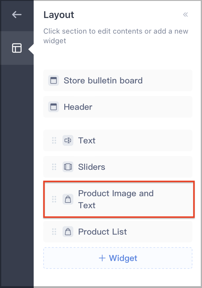Viewport: 202px width, 288px height.
Task: Click the Product List bag icon
Action: point(68,232)
